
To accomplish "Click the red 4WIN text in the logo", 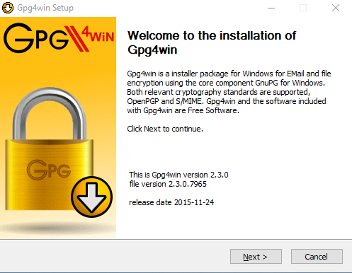I will pyautogui.click(x=98, y=35).
